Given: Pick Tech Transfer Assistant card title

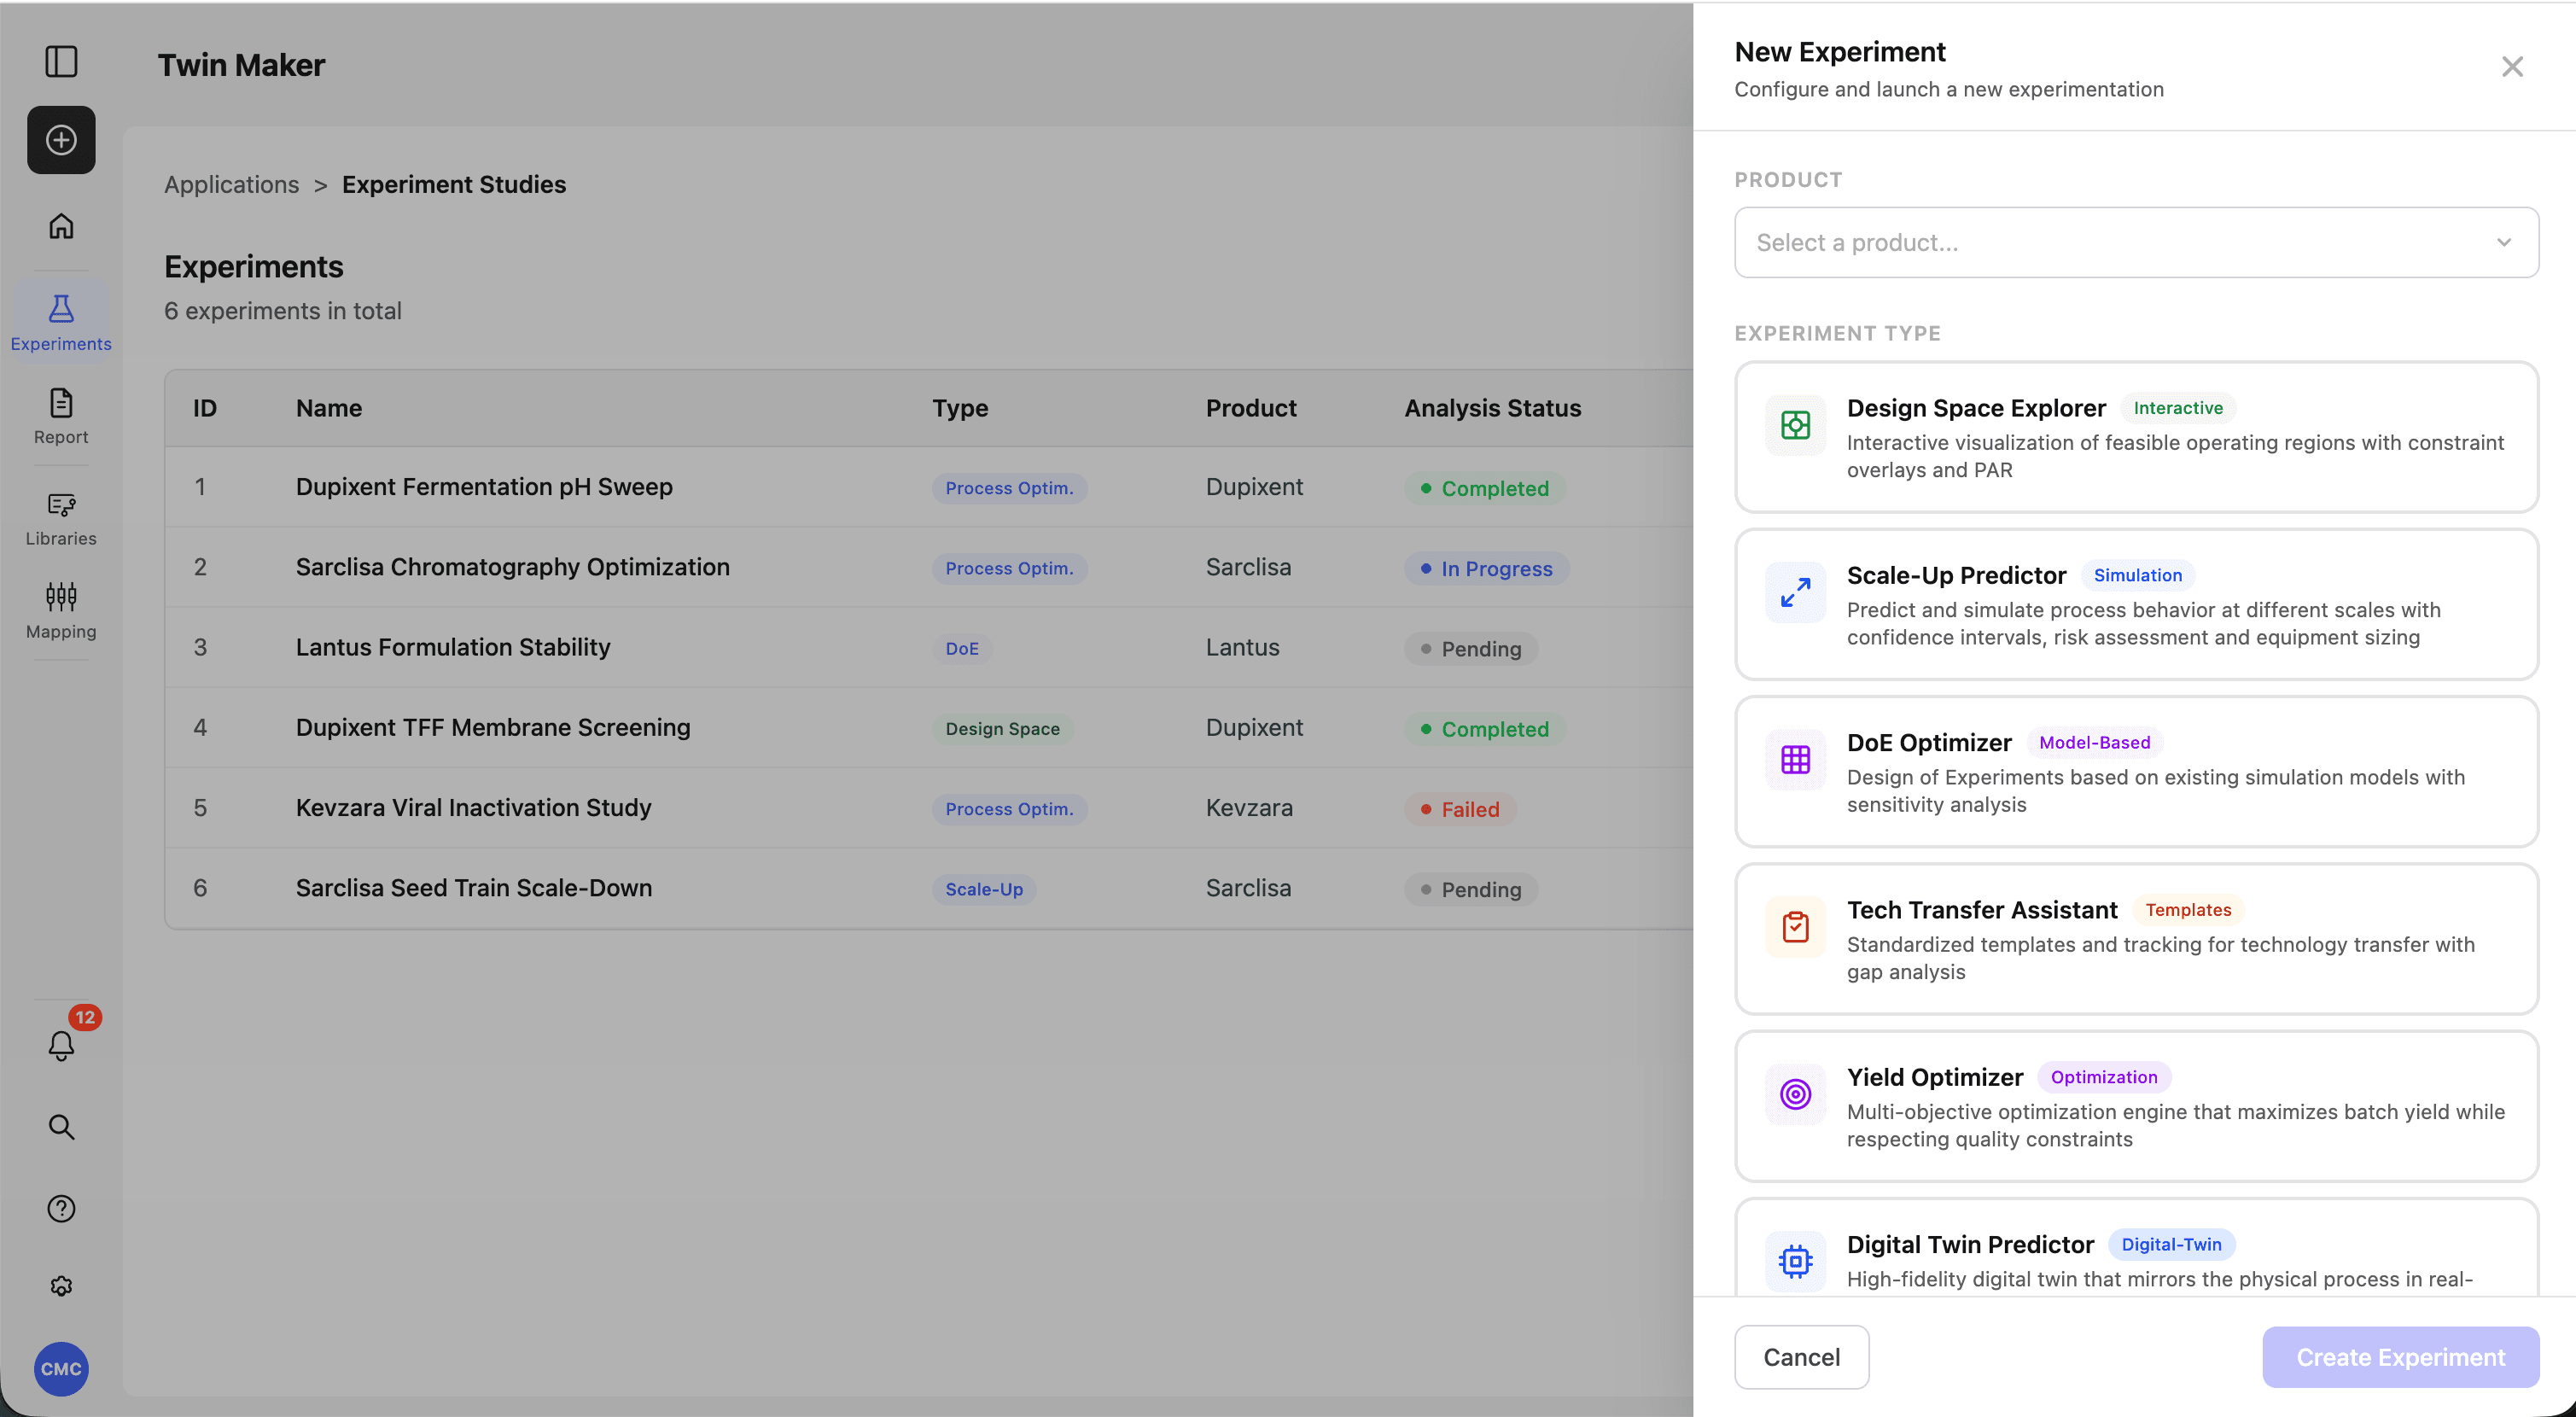Looking at the screenshot, I should 1981,909.
